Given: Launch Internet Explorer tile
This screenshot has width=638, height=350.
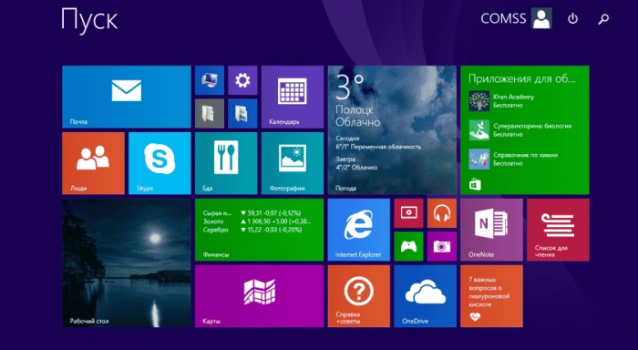Looking at the screenshot, I should coord(358,230).
